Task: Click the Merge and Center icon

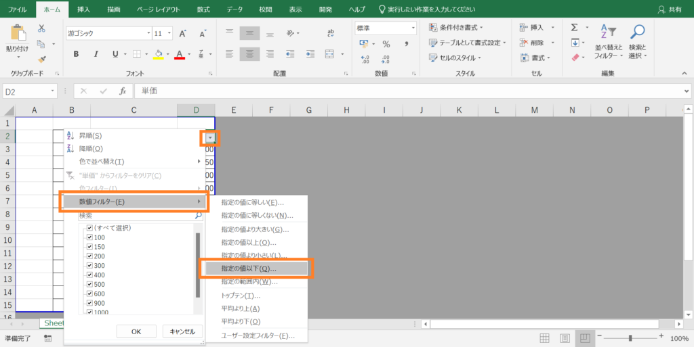Action: [x=329, y=54]
